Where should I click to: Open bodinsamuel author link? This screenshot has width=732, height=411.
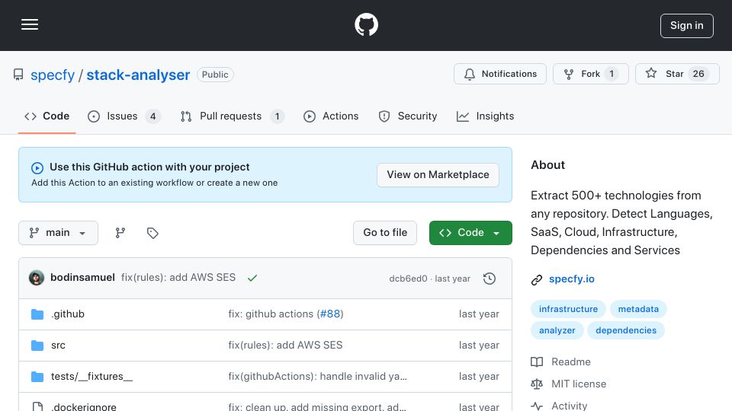point(82,277)
